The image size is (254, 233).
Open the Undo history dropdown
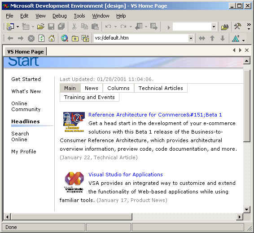[115, 27]
